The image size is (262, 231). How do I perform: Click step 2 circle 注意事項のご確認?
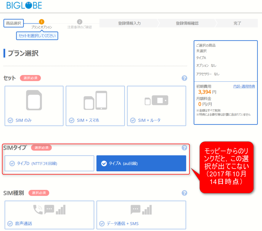(x=80, y=22)
